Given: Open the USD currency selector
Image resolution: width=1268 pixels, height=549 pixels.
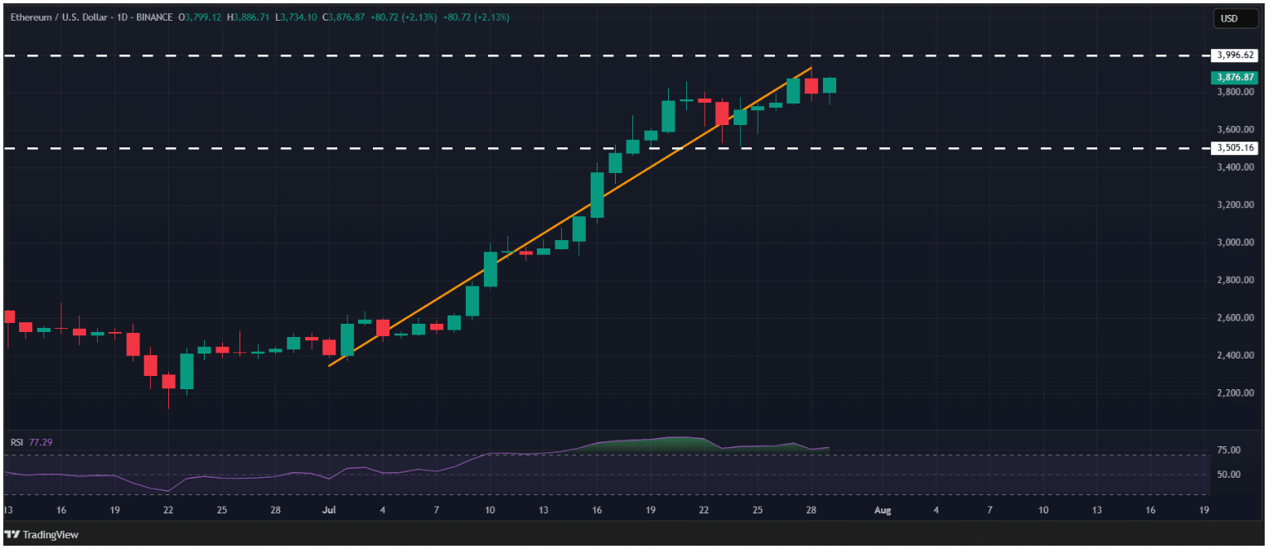Looking at the screenshot, I should click(1238, 17).
